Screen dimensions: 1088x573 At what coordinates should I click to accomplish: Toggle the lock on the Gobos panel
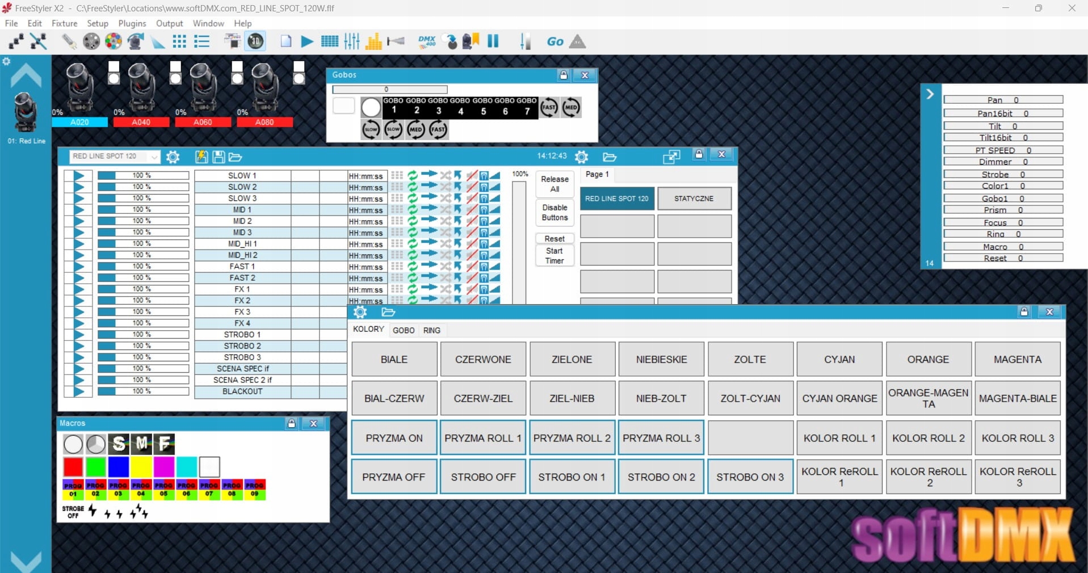(x=564, y=75)
